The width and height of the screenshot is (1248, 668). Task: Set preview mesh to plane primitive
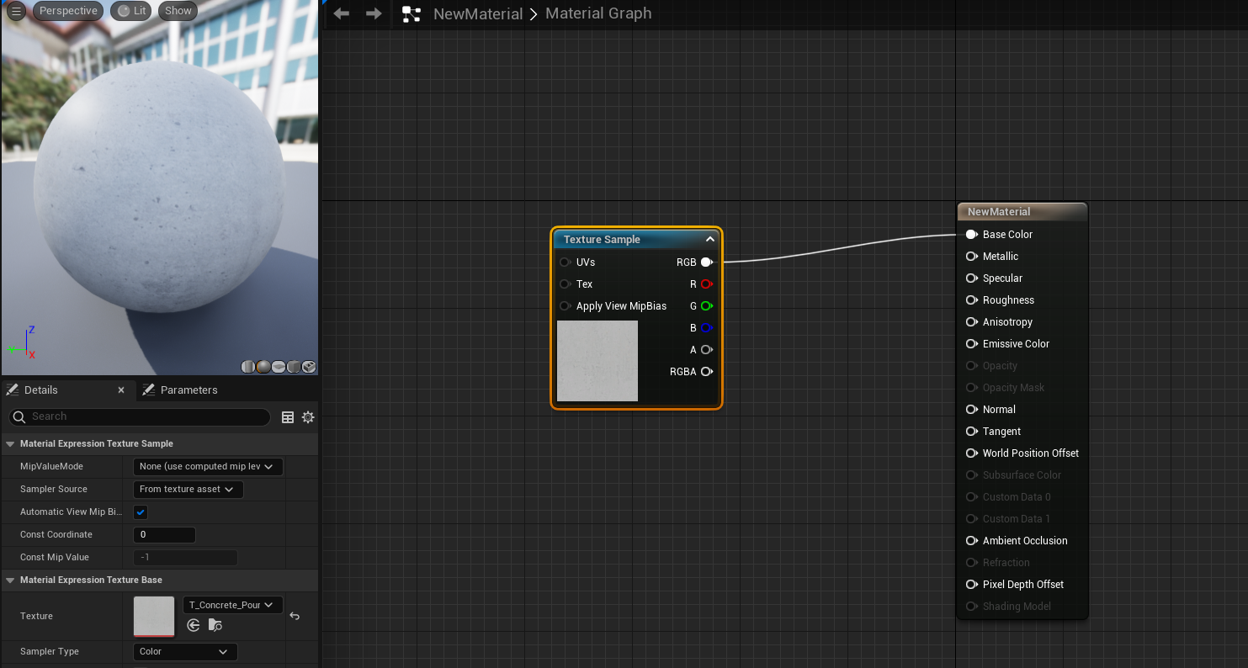pos(279,367)
